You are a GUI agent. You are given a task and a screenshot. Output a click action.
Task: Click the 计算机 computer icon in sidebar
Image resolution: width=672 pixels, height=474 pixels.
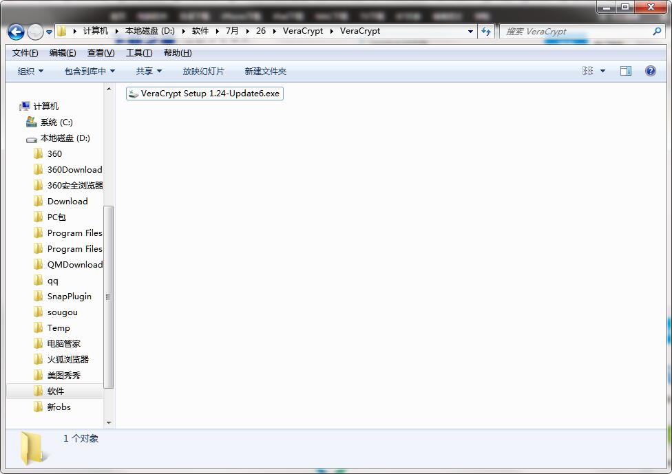tap(25, 106)
